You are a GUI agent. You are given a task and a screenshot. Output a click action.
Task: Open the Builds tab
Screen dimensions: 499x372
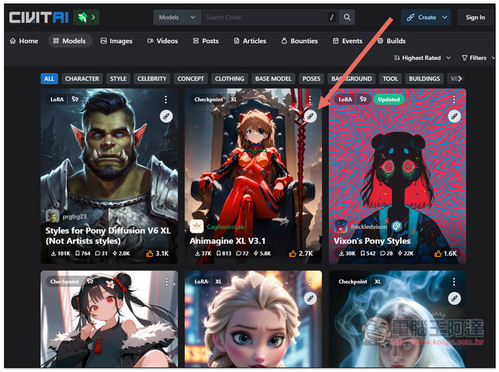pos(391,41)
